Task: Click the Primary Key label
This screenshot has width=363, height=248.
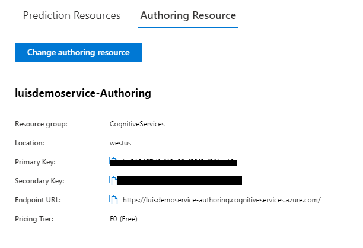Action: click(35, 162)
